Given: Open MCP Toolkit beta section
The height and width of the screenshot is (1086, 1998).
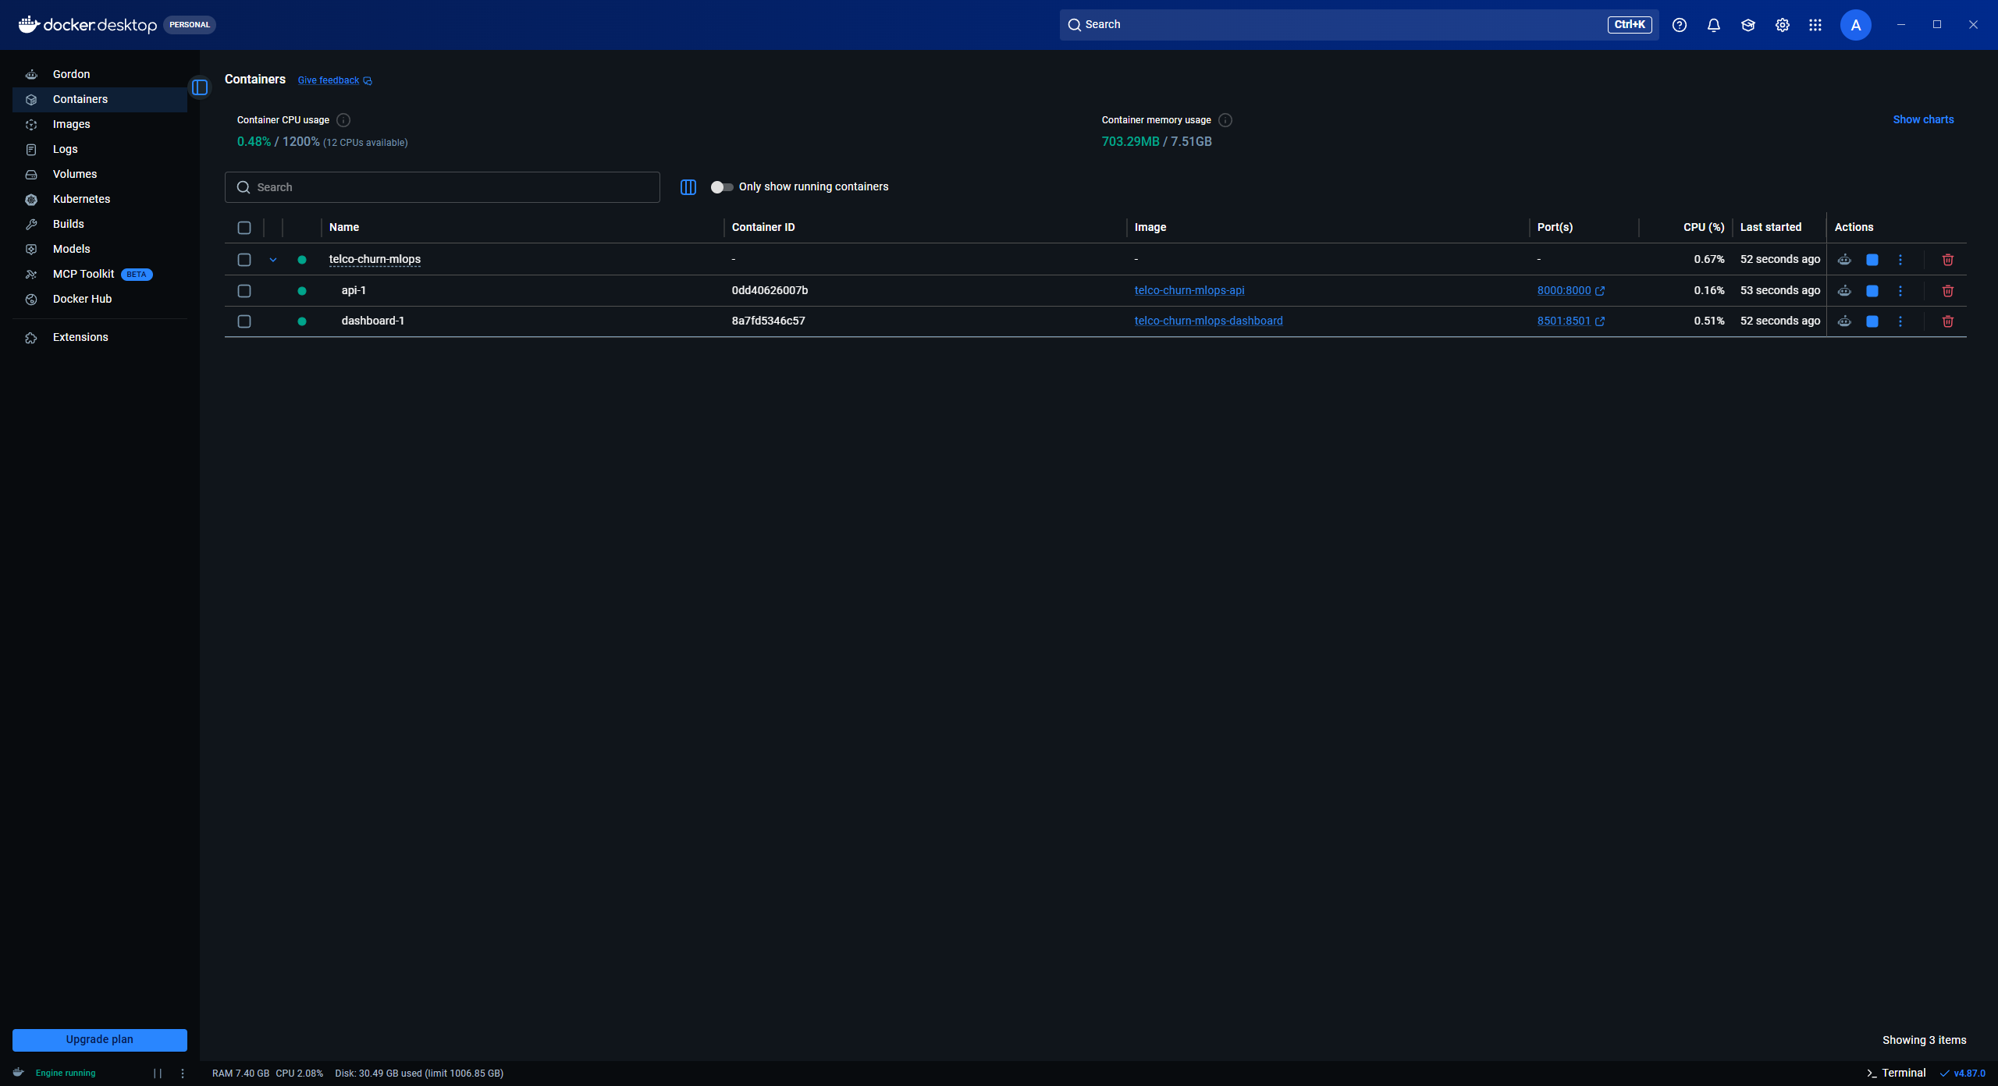Looking at the screenshot, I should click(x=100, y=274).
